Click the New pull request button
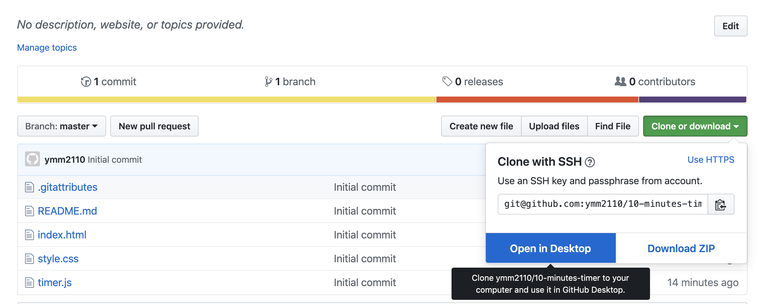 [154, 126]
